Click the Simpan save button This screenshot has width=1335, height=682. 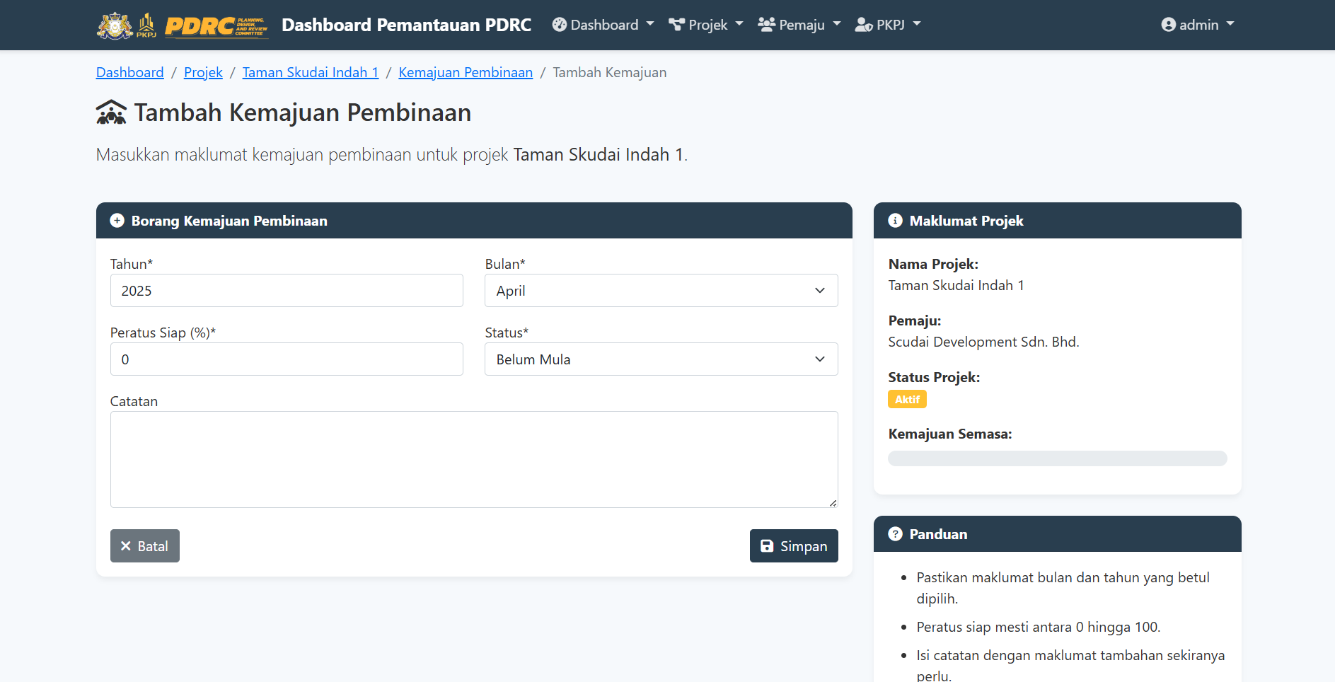(x=793, y=545)
